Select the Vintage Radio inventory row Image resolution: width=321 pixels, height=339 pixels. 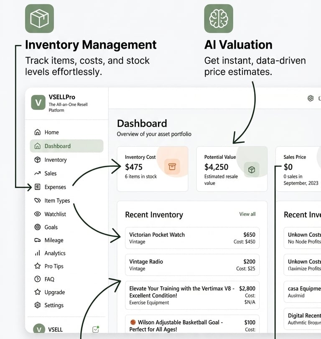click(192, 265)
